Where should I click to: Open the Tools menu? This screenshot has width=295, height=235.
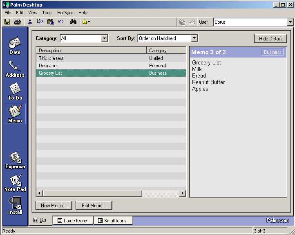[47, 13]
